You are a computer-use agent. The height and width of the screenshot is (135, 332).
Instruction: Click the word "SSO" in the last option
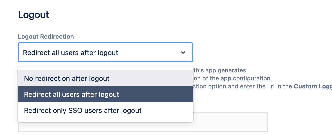click(x=75, y=110)
